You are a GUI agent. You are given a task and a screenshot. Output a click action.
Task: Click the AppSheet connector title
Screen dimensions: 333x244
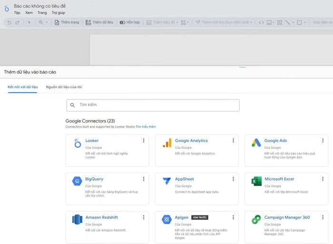[185, 179]
